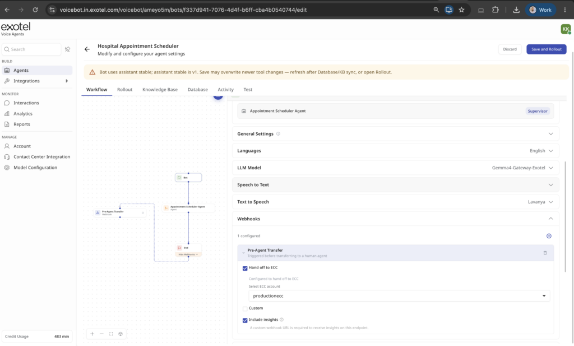This screenshot has width=574, height=346.
Task: Expand the General Settings section
Action: (x=396, y=134)
